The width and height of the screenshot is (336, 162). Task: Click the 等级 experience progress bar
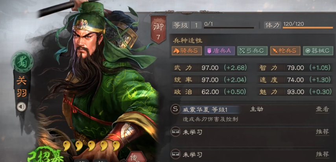click(x=229, y=27)
